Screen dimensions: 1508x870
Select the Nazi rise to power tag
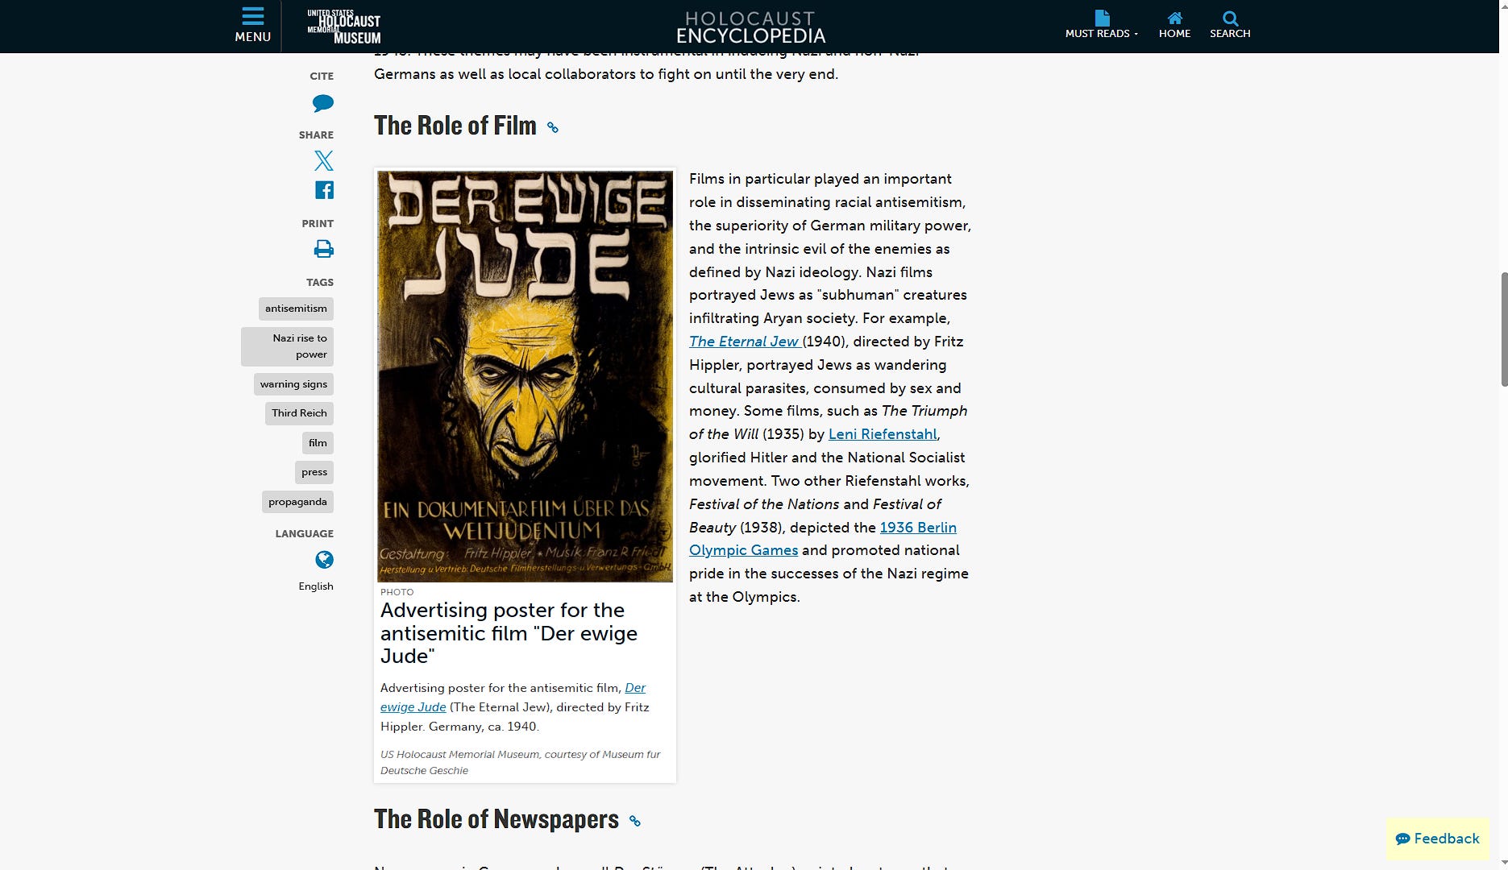288,346
